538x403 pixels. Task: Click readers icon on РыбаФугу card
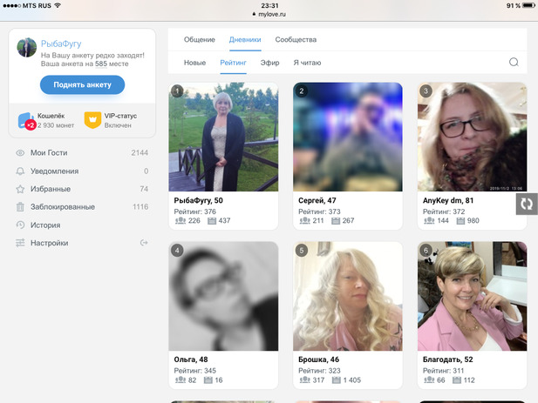click(180, 221)
